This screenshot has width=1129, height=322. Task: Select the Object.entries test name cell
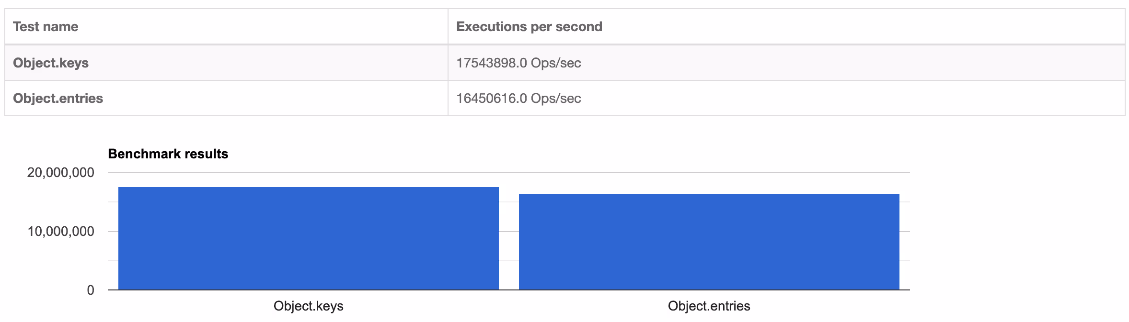pos(226,98)
